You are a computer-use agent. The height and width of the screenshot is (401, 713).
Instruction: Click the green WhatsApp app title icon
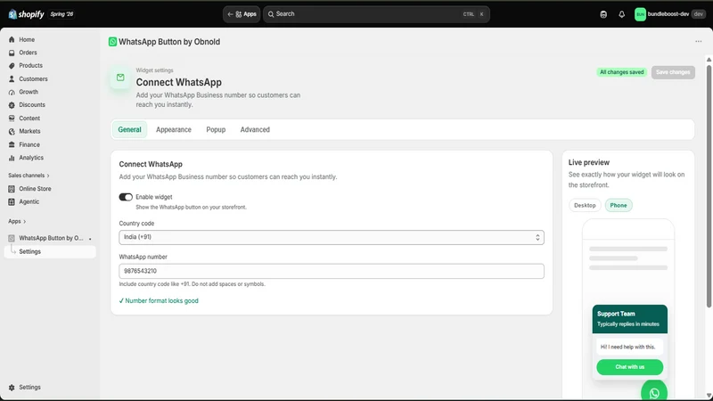click(x=112, y=42)
